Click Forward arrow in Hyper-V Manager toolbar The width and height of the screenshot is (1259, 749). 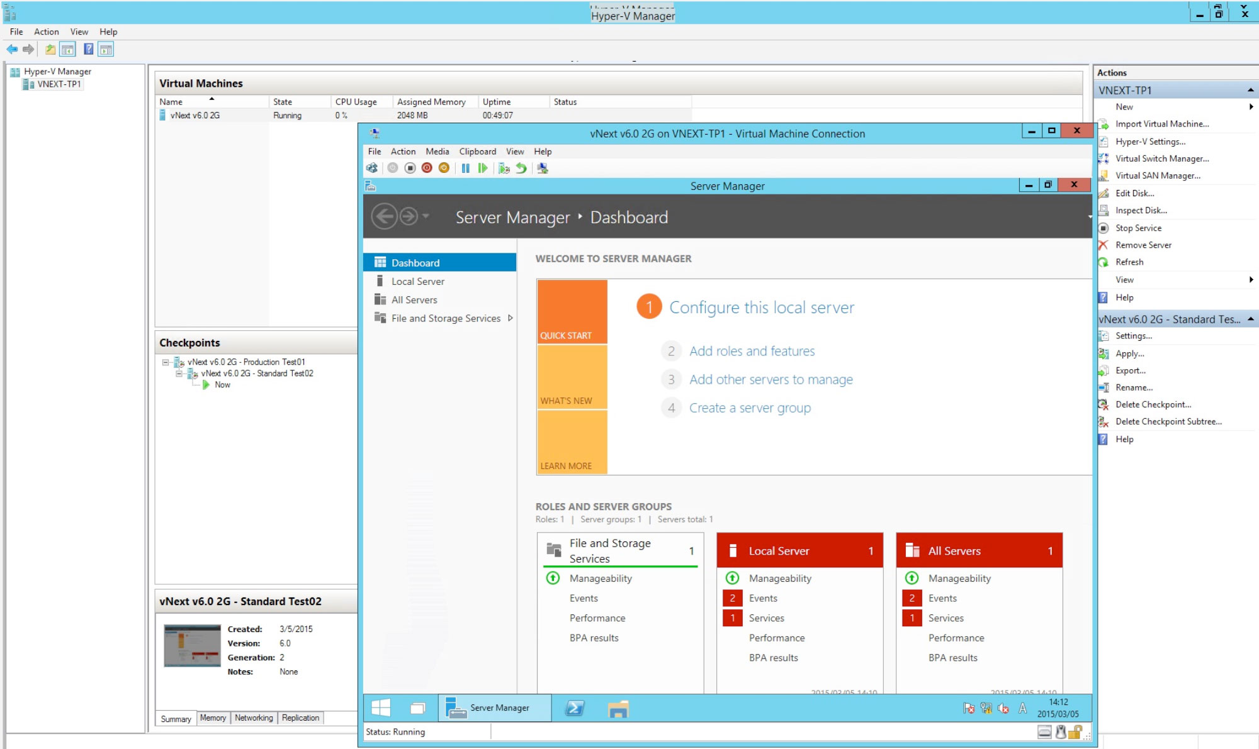28,49
